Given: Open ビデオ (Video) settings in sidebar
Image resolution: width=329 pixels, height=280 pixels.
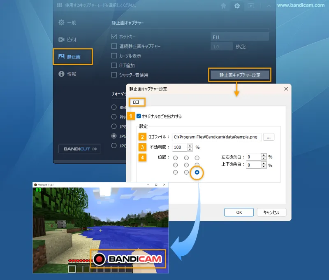Looking at the screenshot, I should pos(67,40).
